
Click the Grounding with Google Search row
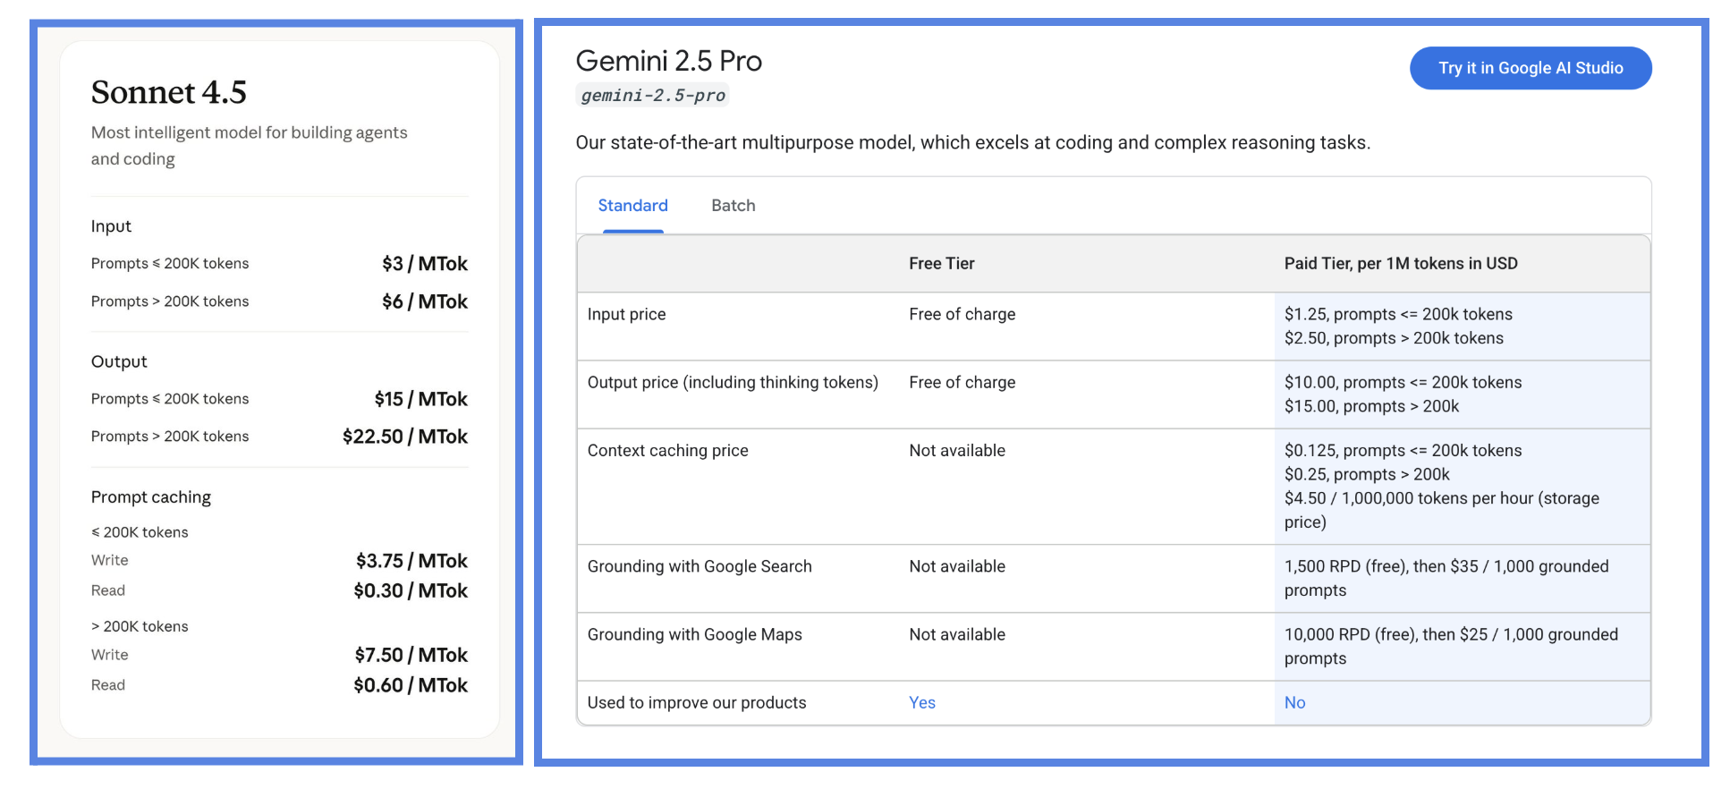pyautogui.click(x=700, y=566)
